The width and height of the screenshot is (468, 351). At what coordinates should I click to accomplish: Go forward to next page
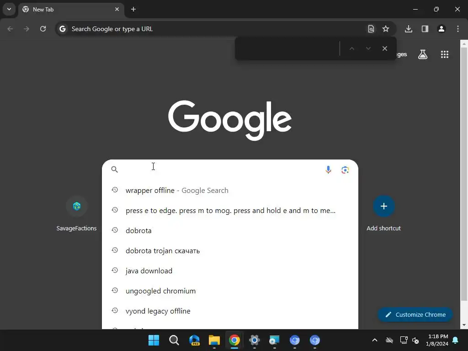(x=27, y=29)
